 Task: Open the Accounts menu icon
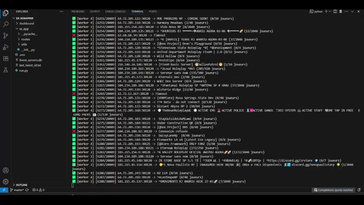coord(6,170)
